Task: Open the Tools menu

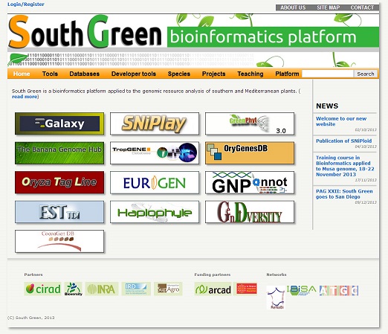Action: [x=50, y=74]
